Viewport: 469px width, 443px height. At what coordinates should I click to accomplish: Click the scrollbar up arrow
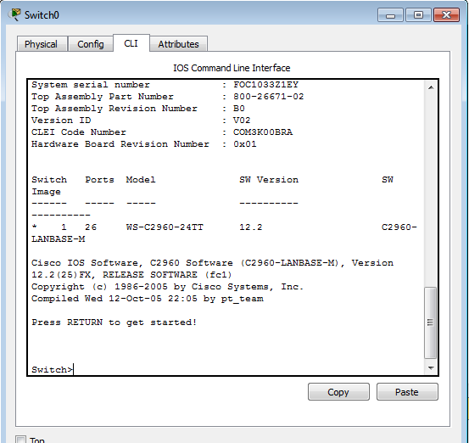coord(431,87)
